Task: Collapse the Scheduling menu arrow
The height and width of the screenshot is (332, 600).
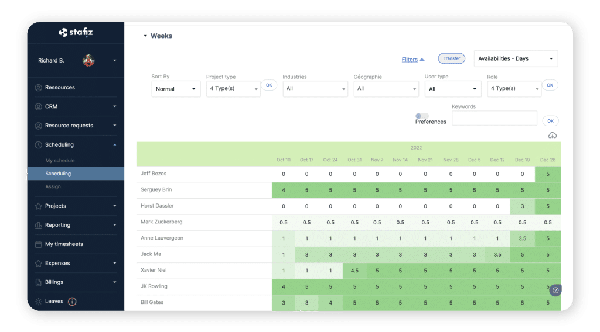Action: click(114, 144)
